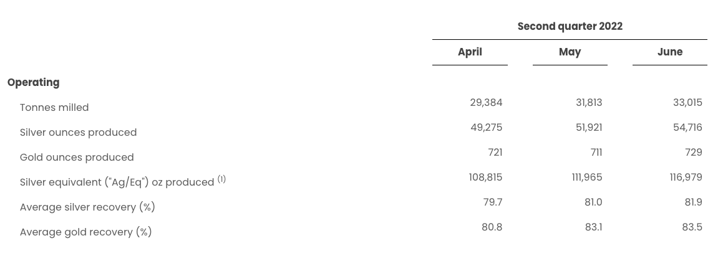Click the Second quarter 2022 heading

pos(570,26)
